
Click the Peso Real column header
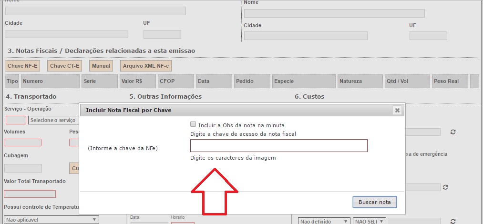449,81
